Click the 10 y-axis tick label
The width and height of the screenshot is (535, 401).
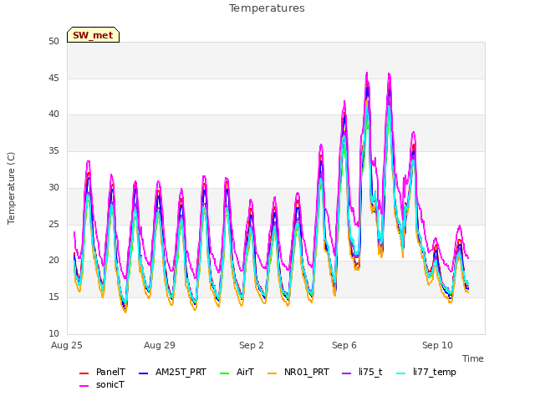pos(53,333)
